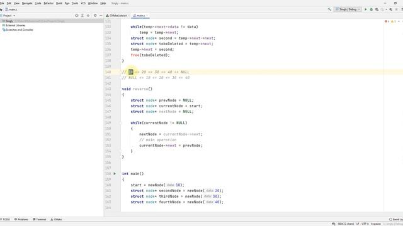Click the free(tobeDeleted); code line
Image resolution: width=403 pixels, height=226 pixels.
150,55
